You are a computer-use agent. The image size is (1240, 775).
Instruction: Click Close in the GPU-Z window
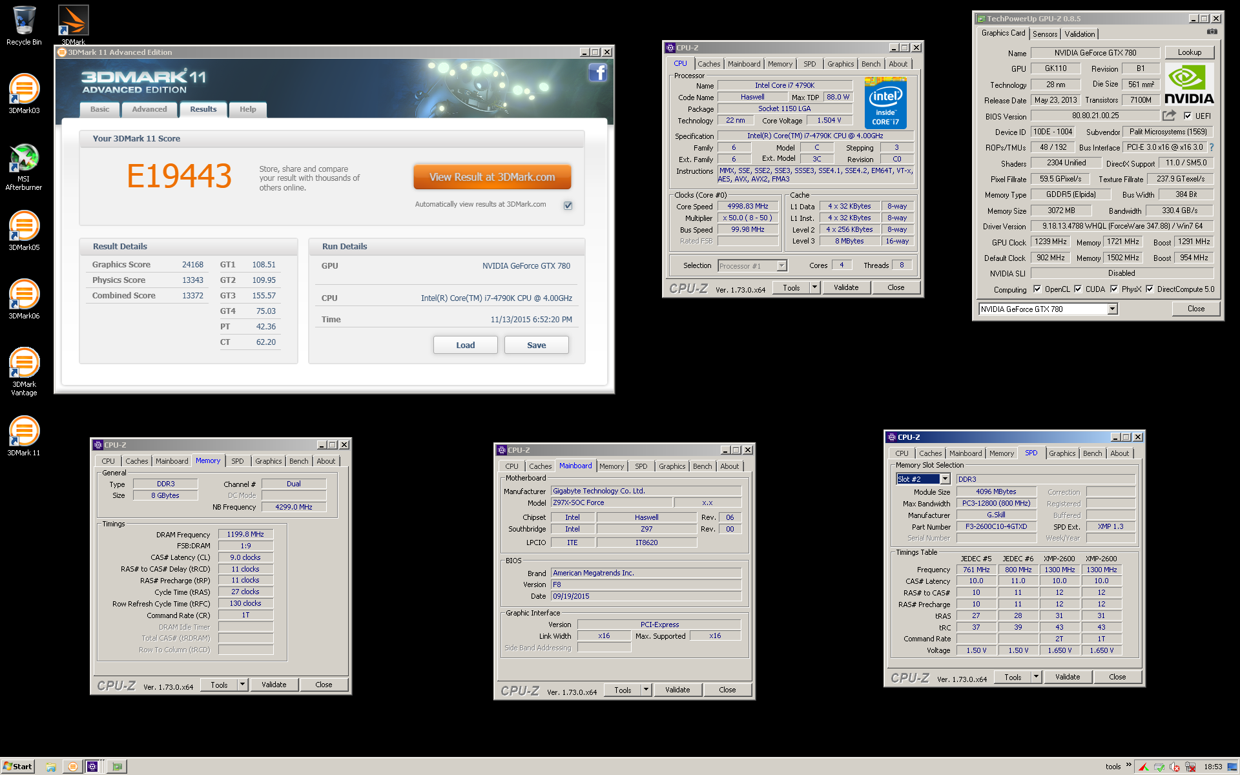click(1196, 309)
